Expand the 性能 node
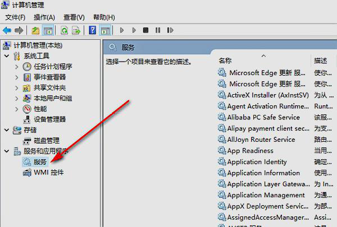The height and width of the screenshot is (227, 337). tap(17, 109)
